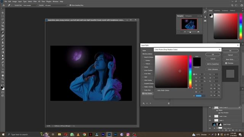
Task: Select the Lasso tool
Action: click(3, 19)
